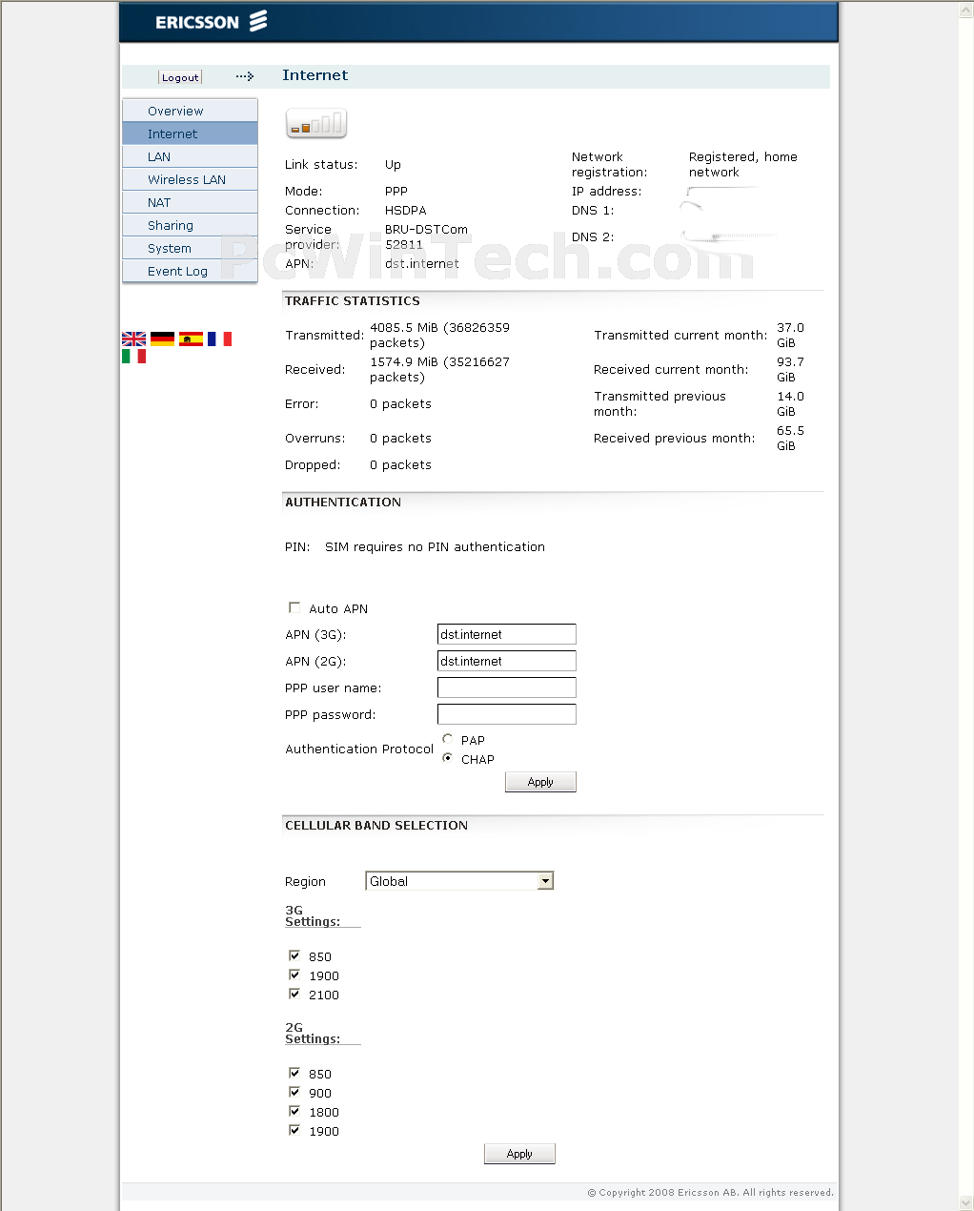Open the Sharing menu item
Image resolution: width=974 pixels, height=1211 pixels.
tap(190, 225)
